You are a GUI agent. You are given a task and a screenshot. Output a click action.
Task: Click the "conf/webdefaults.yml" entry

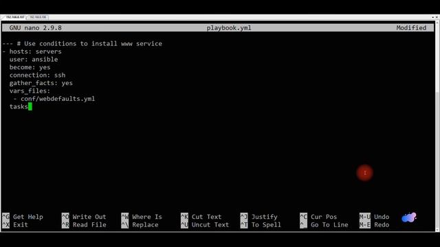pyautogui.click(x=58, y=99)
